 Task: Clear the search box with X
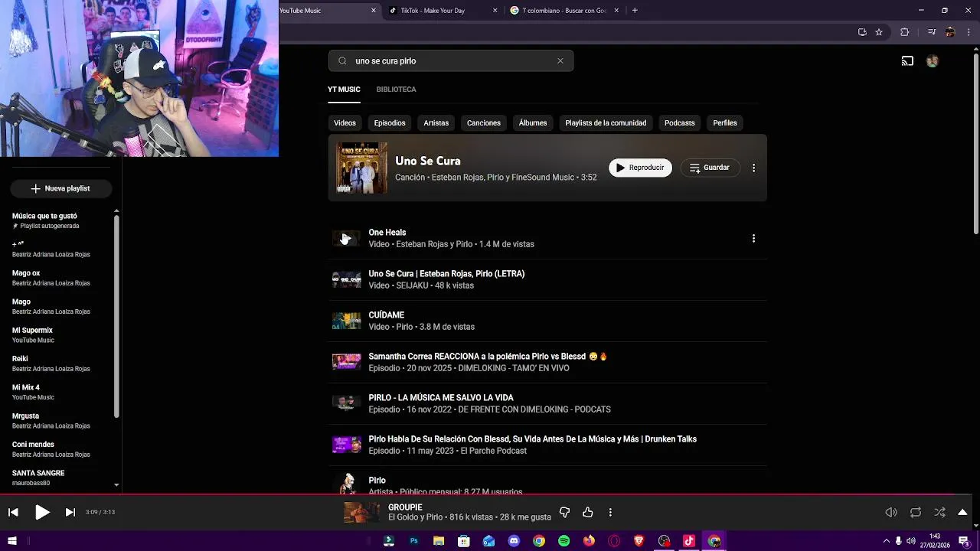560,61
